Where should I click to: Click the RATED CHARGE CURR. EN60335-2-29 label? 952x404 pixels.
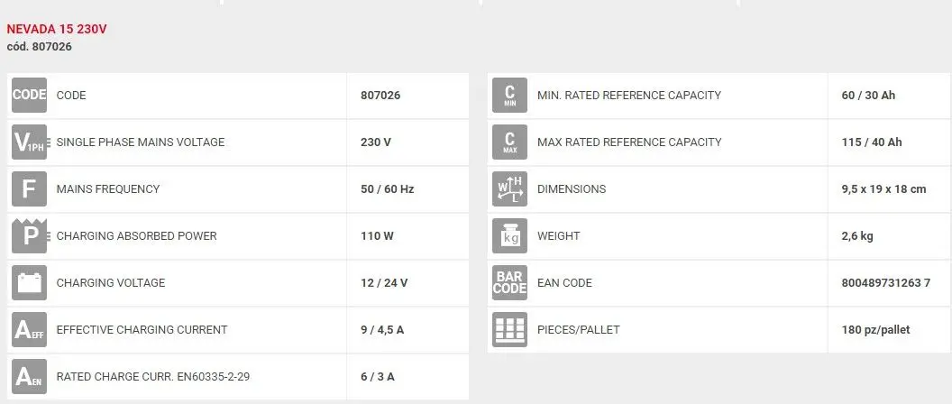click(153, 377)
